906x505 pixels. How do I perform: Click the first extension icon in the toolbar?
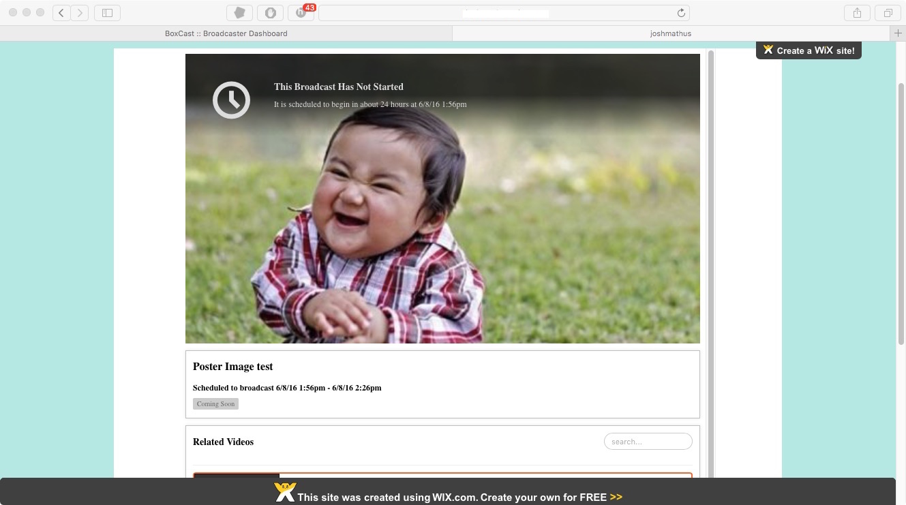[239, 13]
